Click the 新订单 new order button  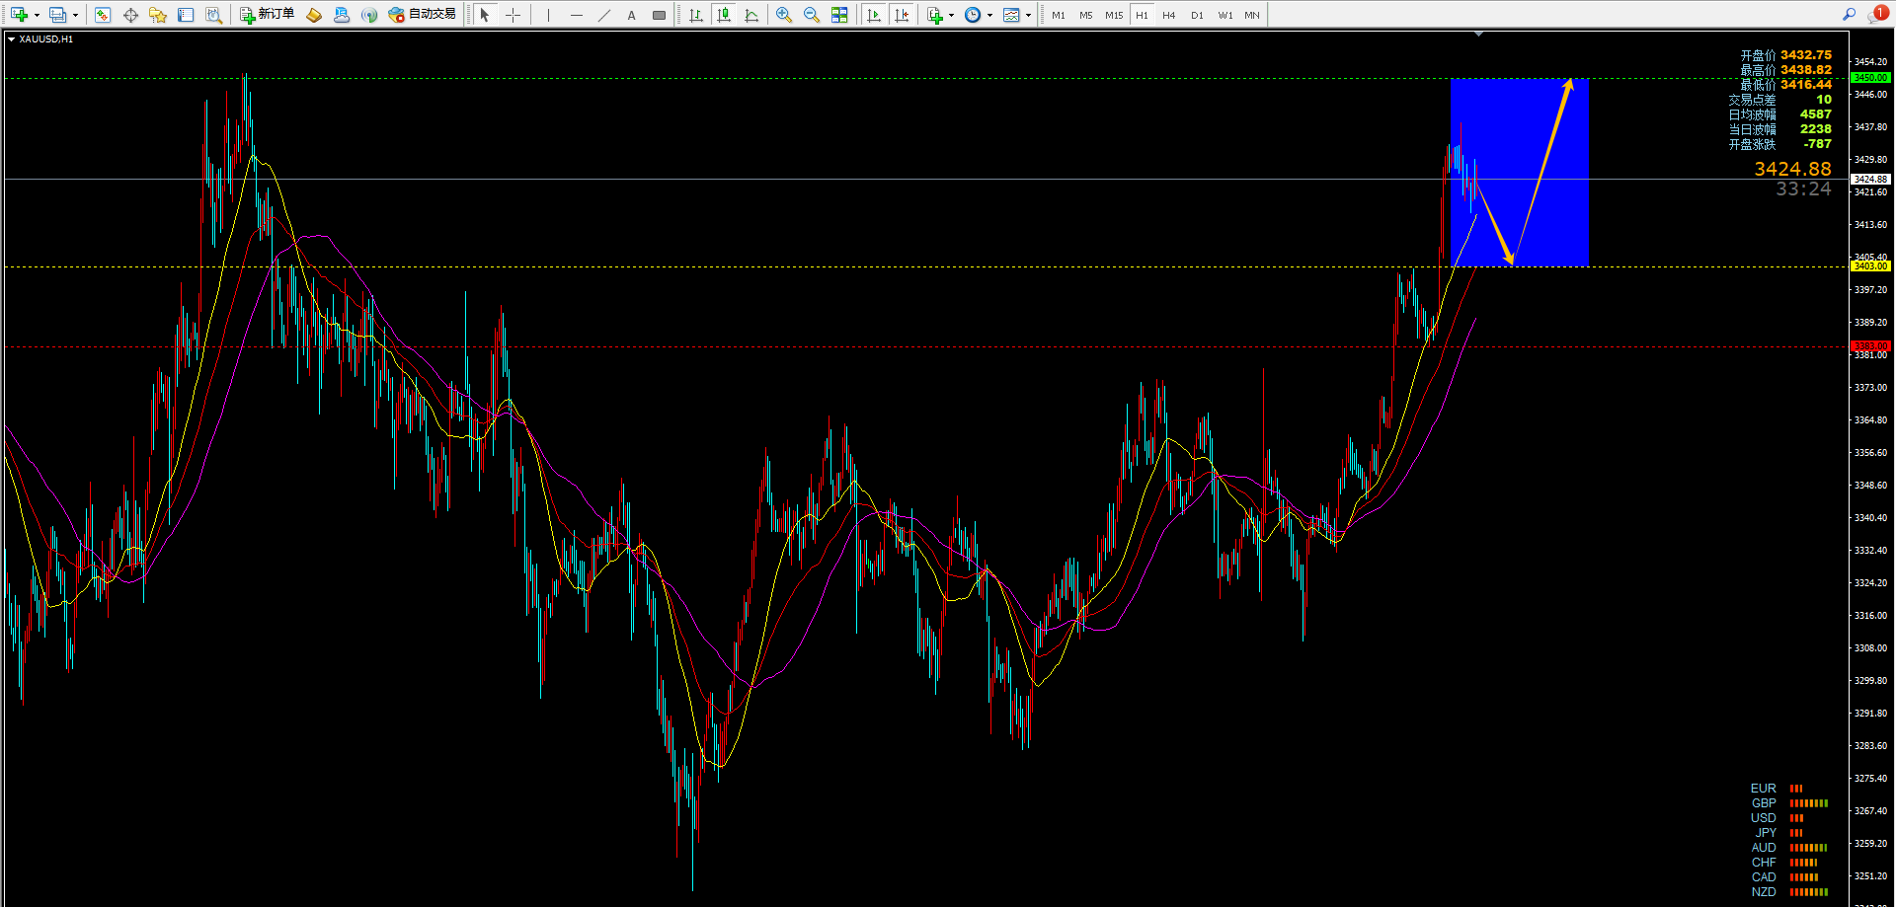[x=268, y=15]
